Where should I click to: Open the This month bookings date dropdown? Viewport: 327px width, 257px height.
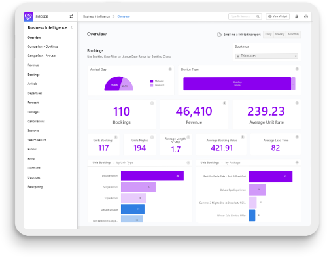pyautogui.click(x=267, y=56)
